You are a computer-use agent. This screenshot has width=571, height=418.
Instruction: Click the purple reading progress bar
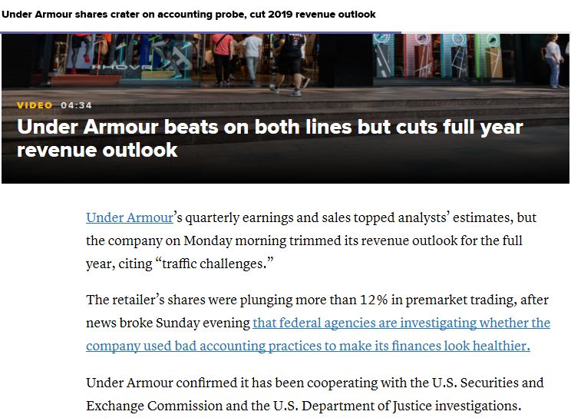[200, 32]
